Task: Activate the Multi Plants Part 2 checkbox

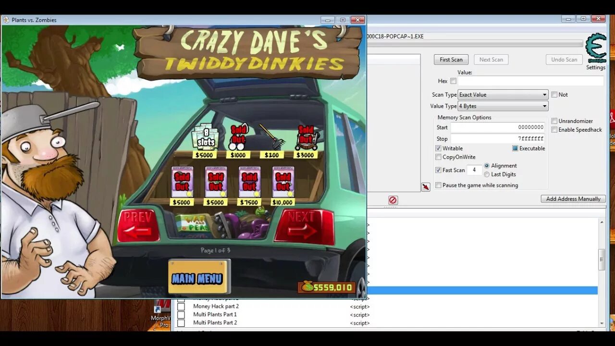Action: pos(181,323)
